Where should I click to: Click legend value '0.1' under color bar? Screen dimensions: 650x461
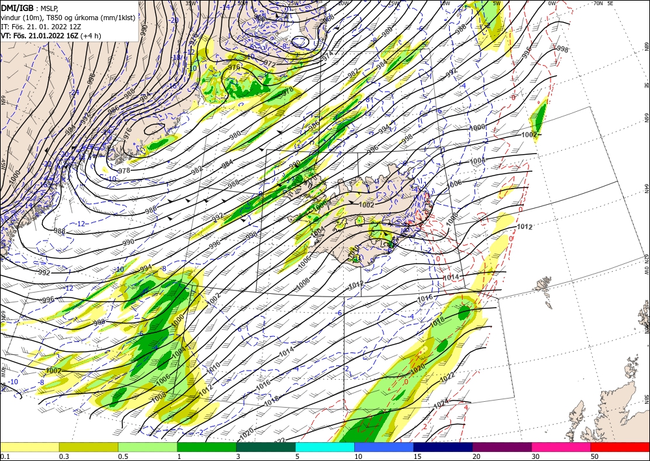5,456
